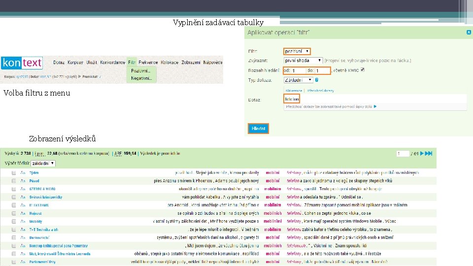Jump to last results page arrow
This screenshot has height=266, width=473.
[429, 154]
